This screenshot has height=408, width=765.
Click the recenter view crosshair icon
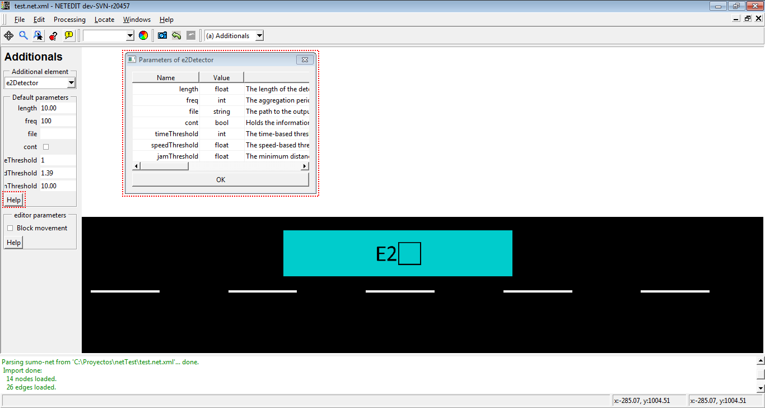click(8, 35)
